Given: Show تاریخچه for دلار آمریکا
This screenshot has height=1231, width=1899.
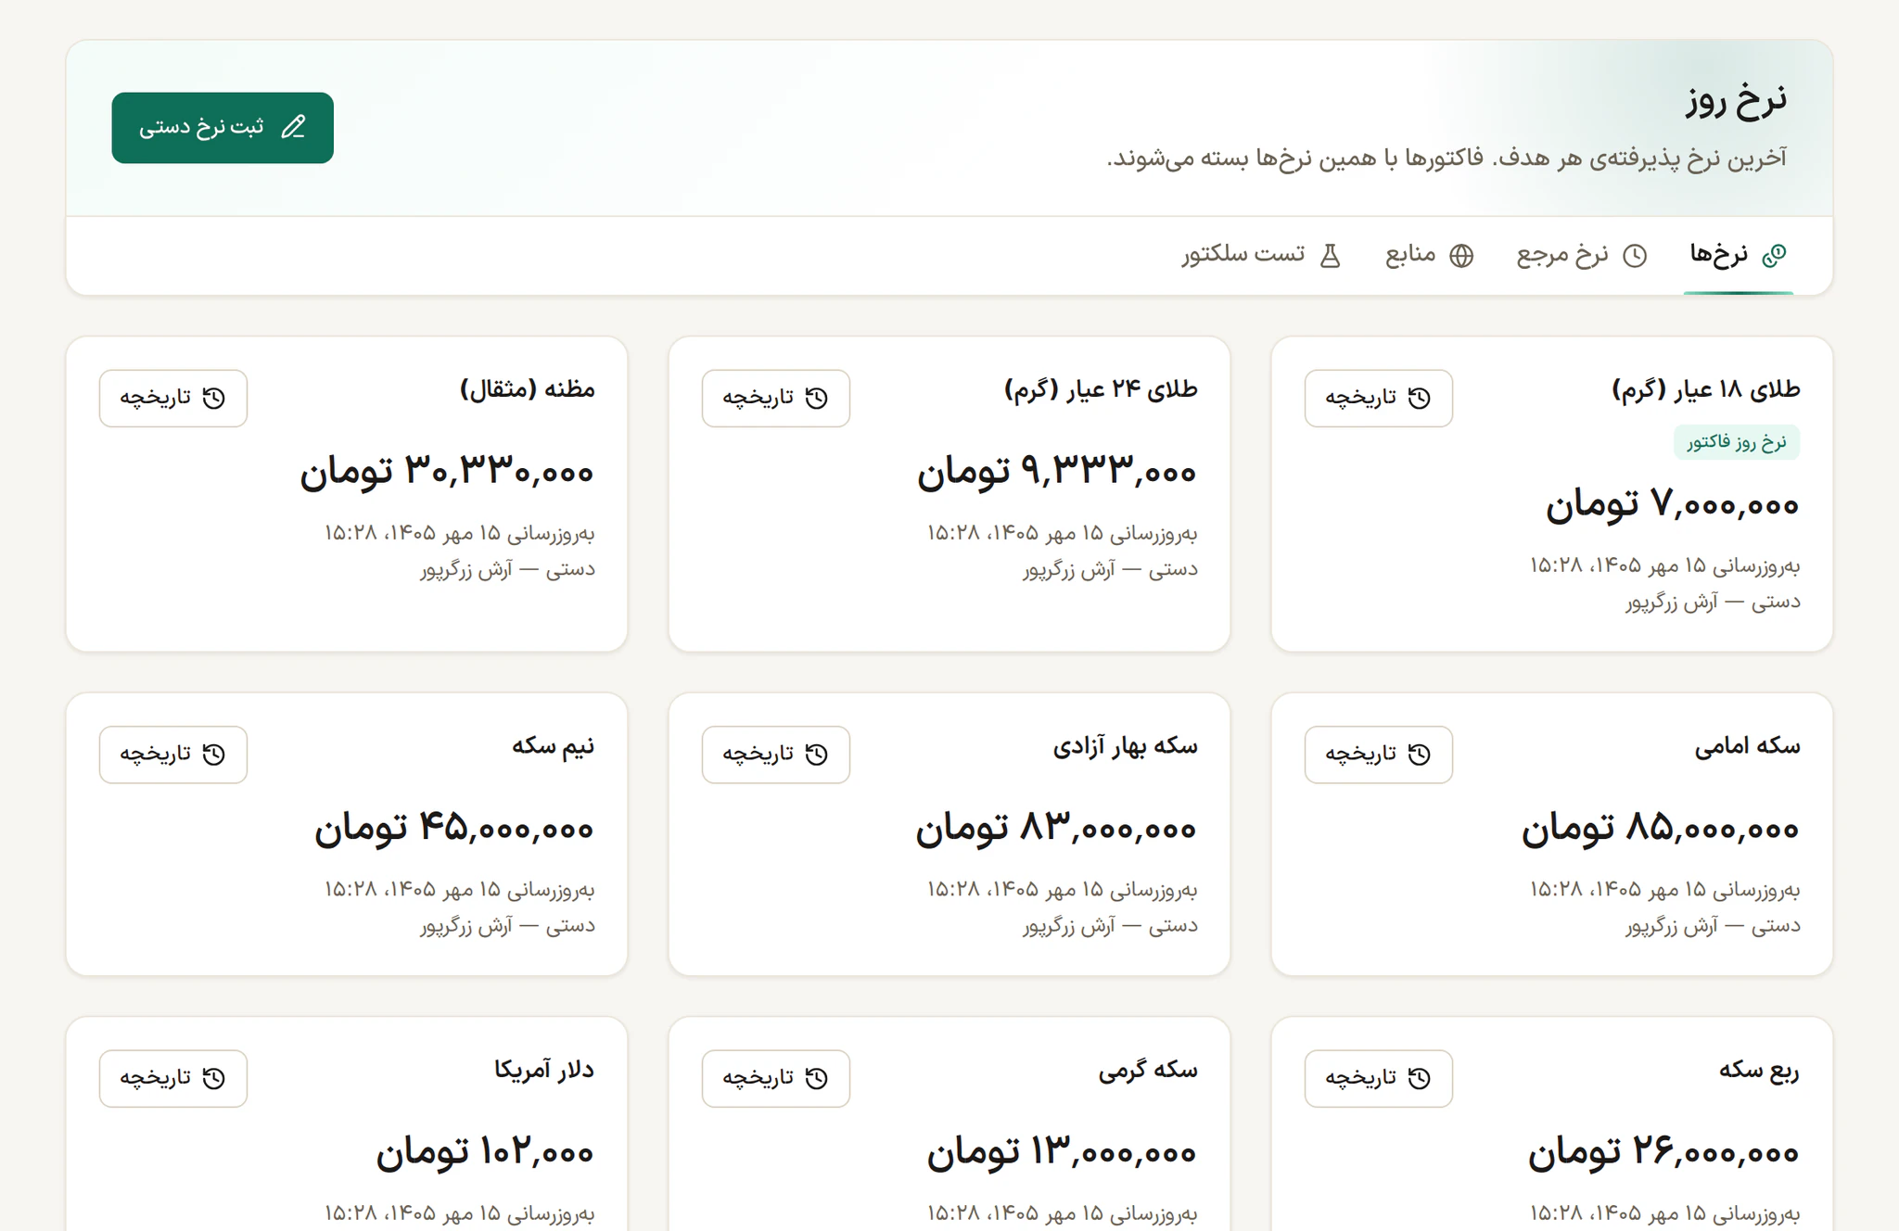Looking at the screenshot, I should [172, 1078].
